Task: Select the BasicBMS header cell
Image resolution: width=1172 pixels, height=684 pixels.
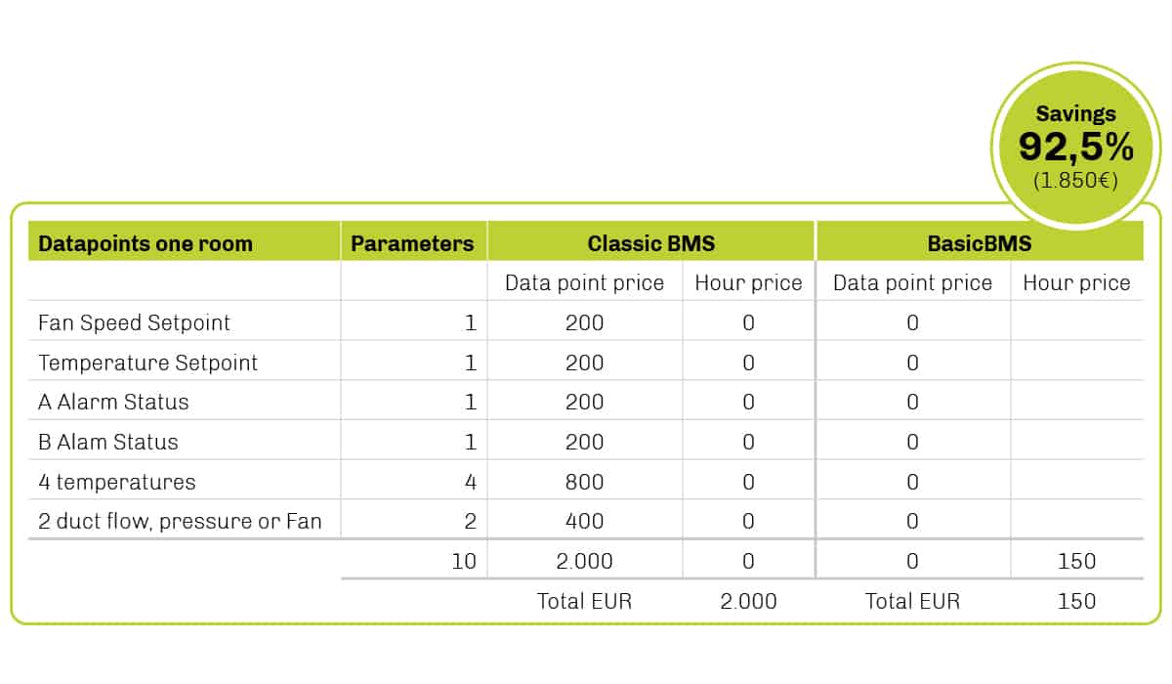Action: point(980,242)
